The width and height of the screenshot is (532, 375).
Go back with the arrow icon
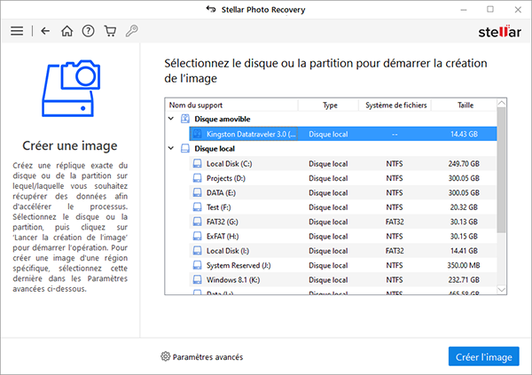tap(45, 31)
